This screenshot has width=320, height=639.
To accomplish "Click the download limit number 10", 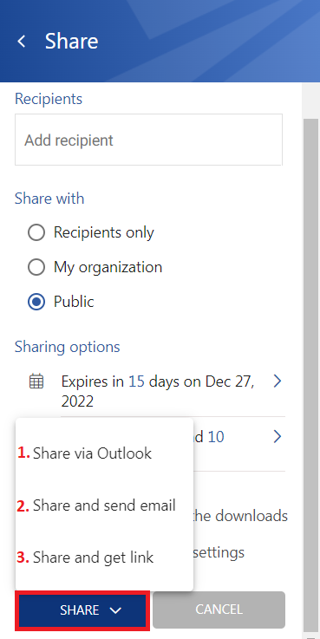I will 216,437.
